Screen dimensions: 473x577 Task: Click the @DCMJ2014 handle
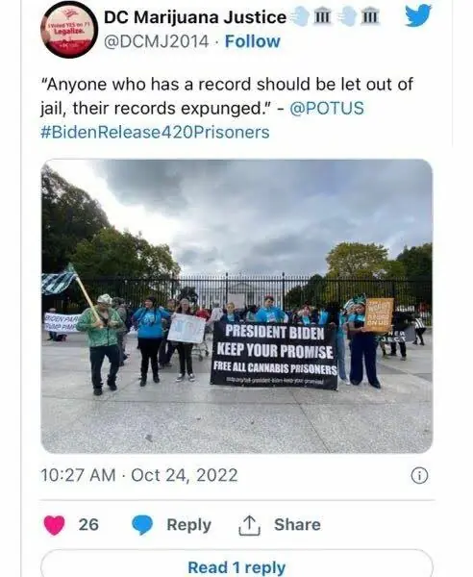pyautogui.click(x=157, y=41)
